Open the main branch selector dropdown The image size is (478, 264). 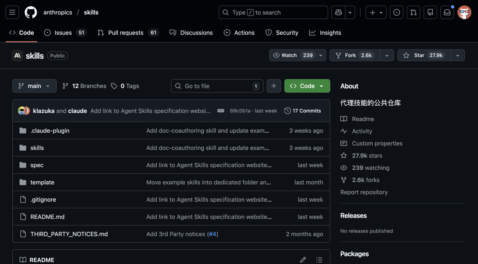pyautogui.click(x=35, y=86)
